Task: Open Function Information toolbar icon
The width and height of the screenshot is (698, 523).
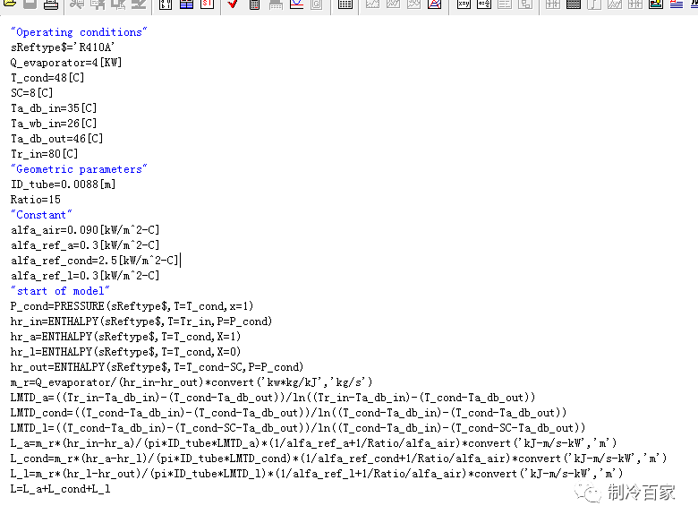Action: tap(186, 4)
